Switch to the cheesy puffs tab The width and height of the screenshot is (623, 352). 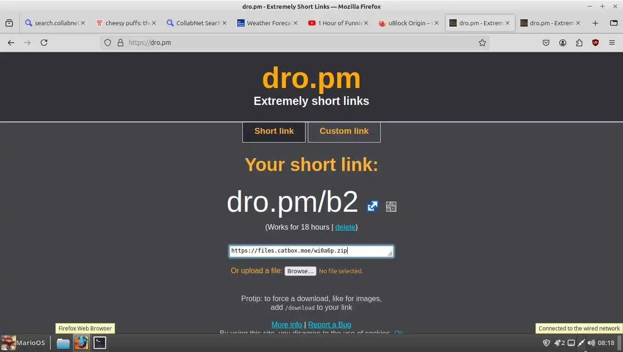point(126,23)
